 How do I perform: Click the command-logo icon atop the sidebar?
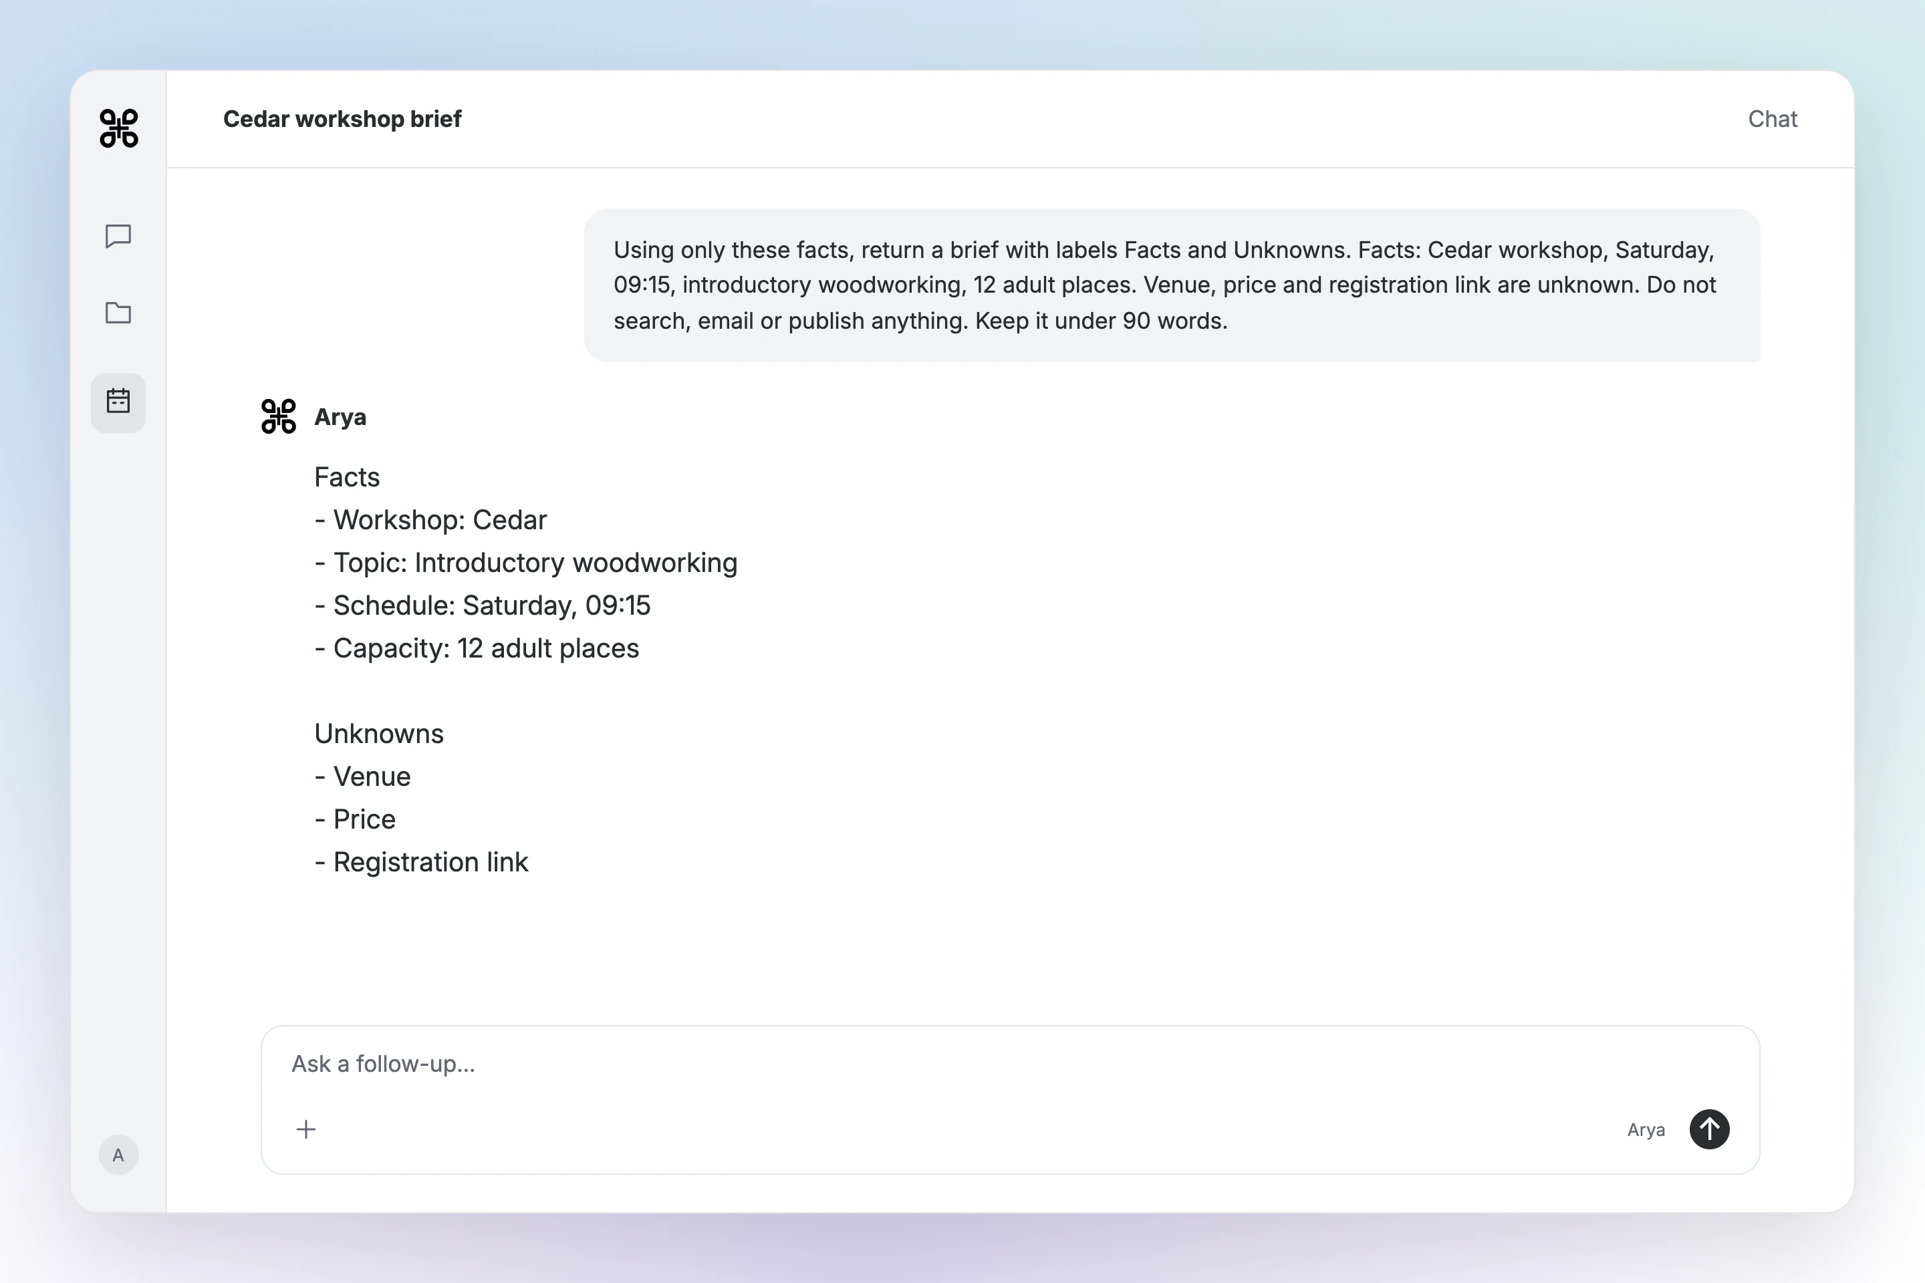[x=119, y=128]
